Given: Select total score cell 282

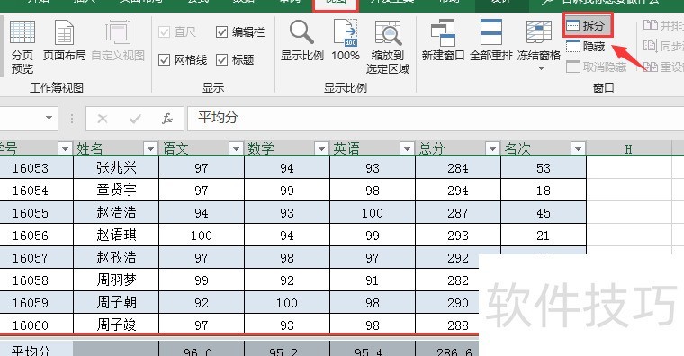Looking at the screenshot, I should (x=447, y=280).
